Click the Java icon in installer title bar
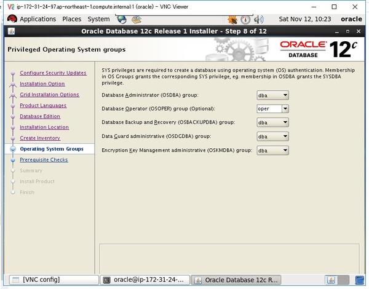 11,31
